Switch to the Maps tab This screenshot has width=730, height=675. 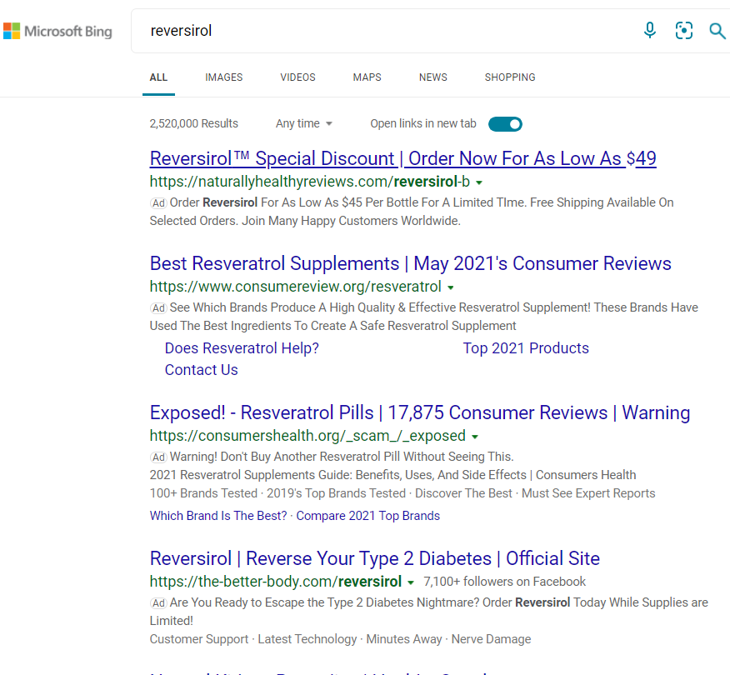coord(367,77)
